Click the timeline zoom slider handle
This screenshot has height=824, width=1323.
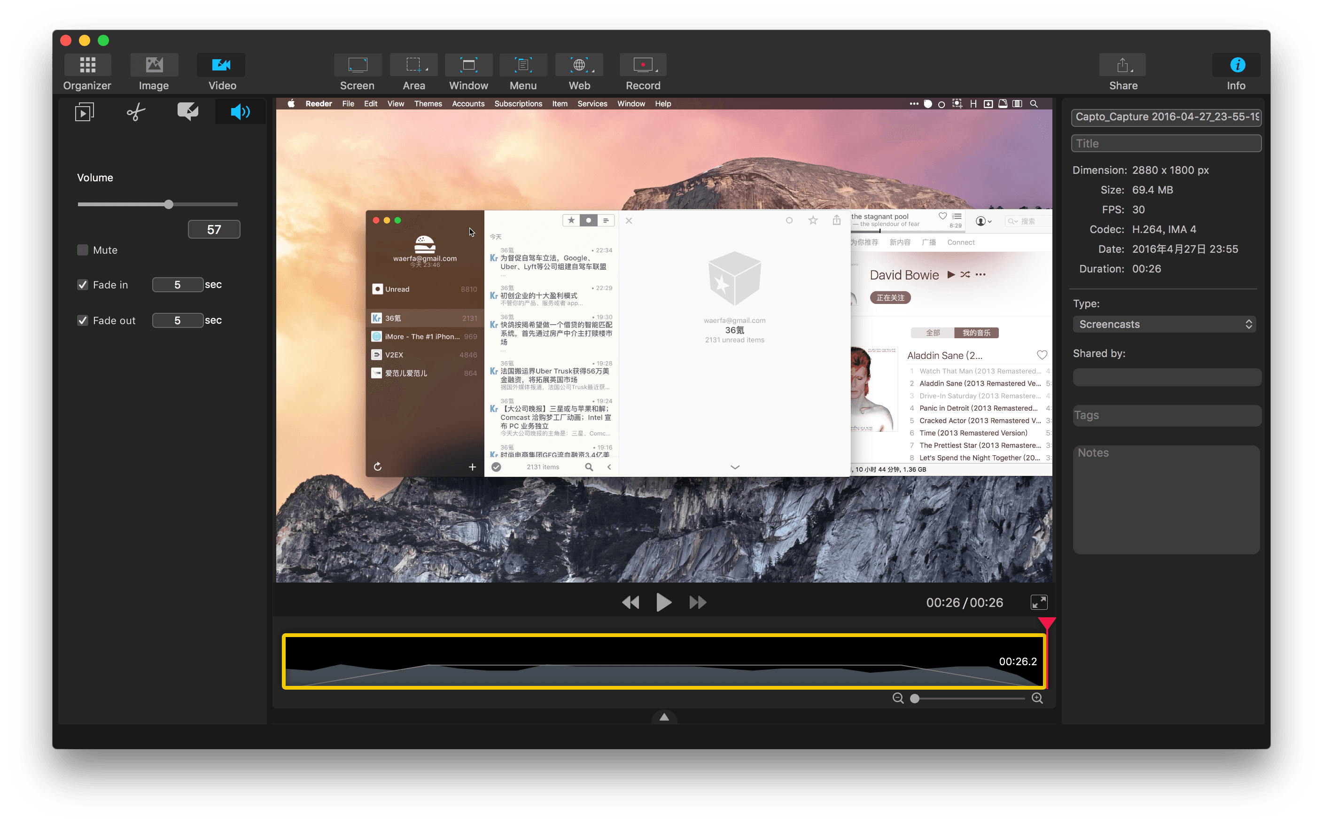[915, 699]
